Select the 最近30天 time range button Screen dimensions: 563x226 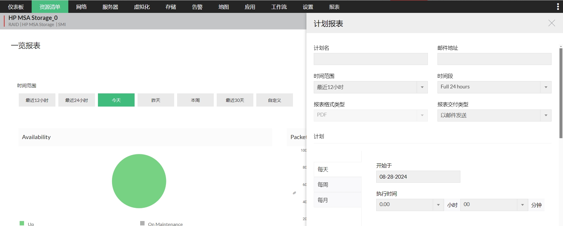235,100
